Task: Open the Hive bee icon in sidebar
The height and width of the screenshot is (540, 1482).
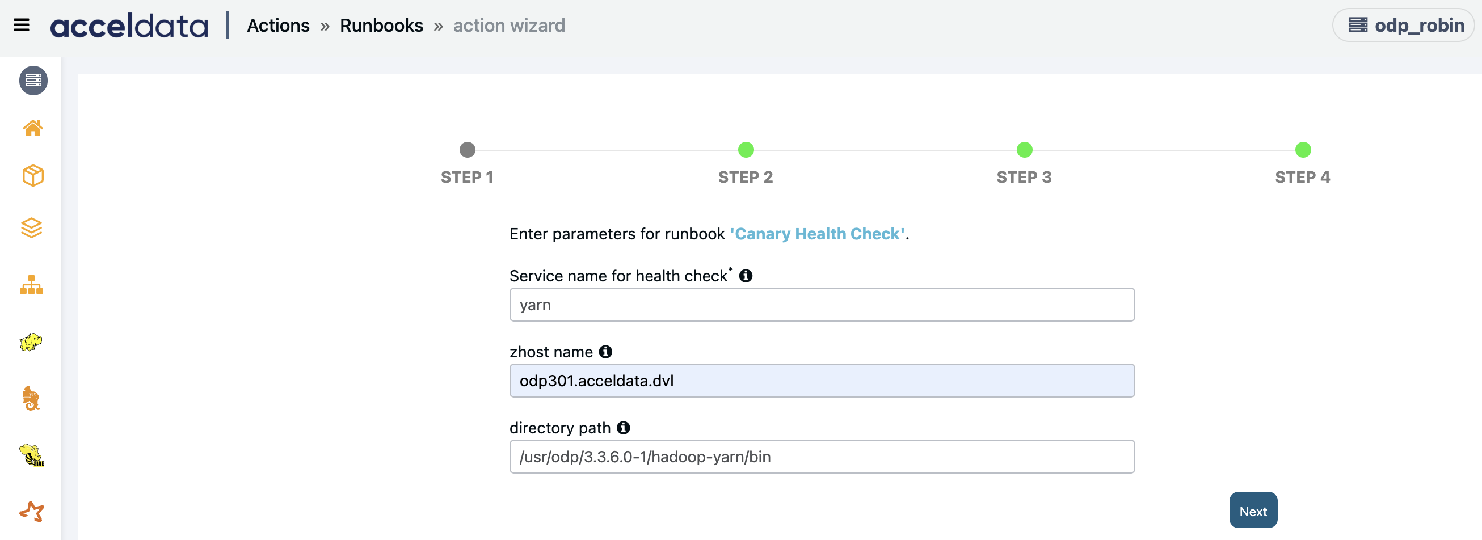Action: [32, 455]
